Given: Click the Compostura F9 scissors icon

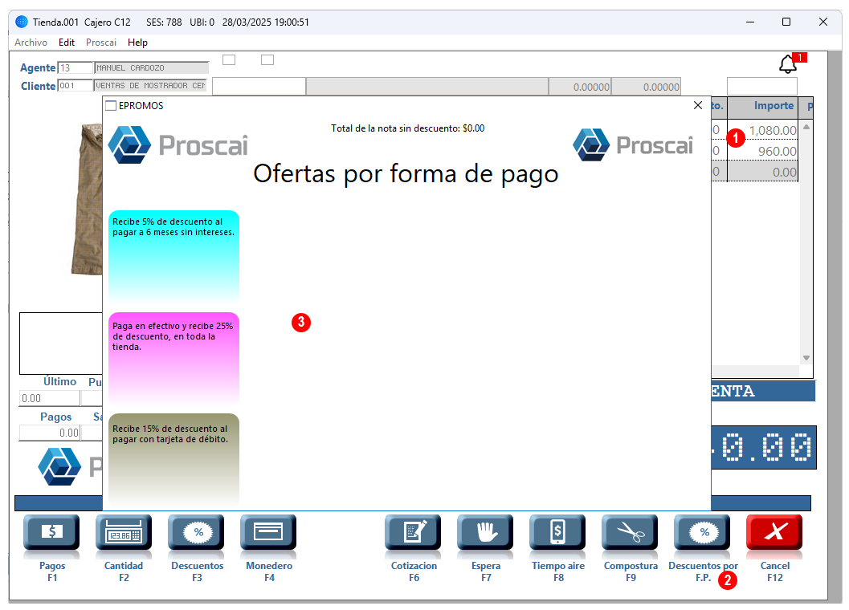Looking at the screenshot, I should 631,532.
